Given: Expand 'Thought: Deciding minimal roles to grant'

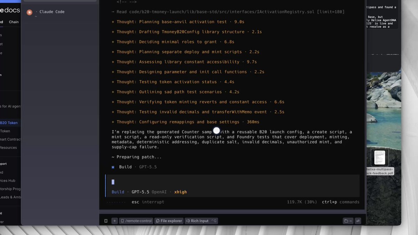Looking at the screenshot, I should [x=173, y=42].
